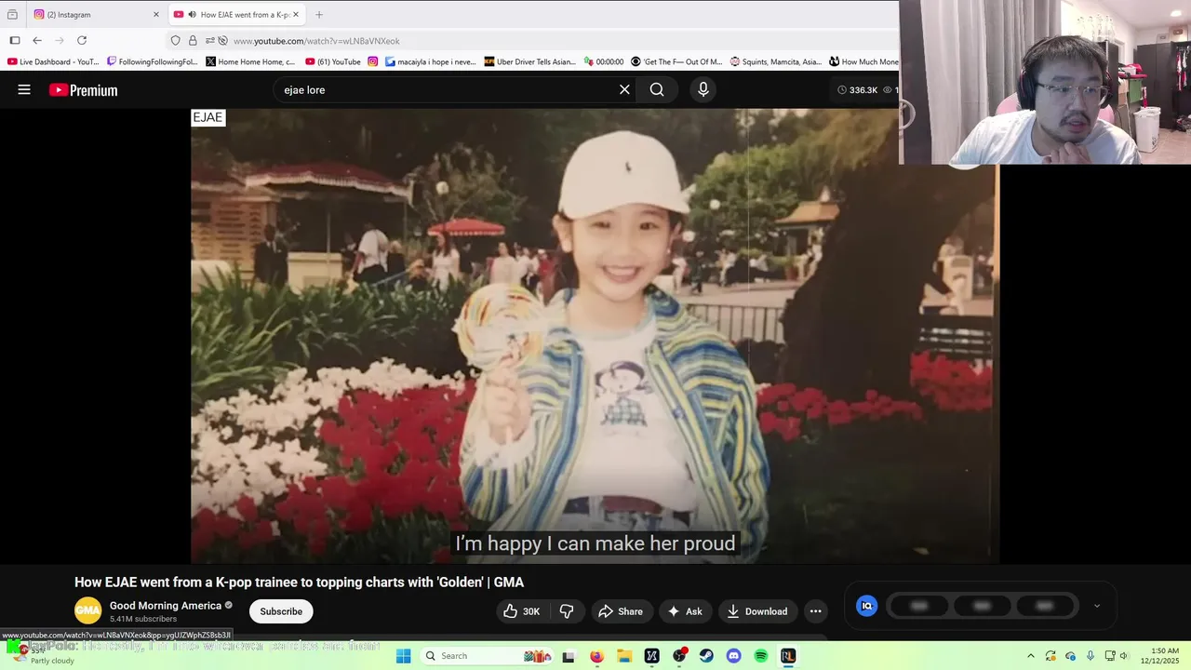This screenshot has width=1191, height=670.
Task: Go back with the browser back arrow
Action: pos(37,40)
